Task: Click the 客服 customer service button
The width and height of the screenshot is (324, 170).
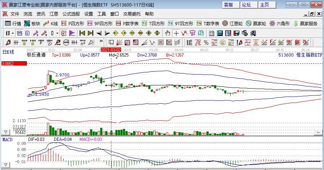Action: click(231, 5)
